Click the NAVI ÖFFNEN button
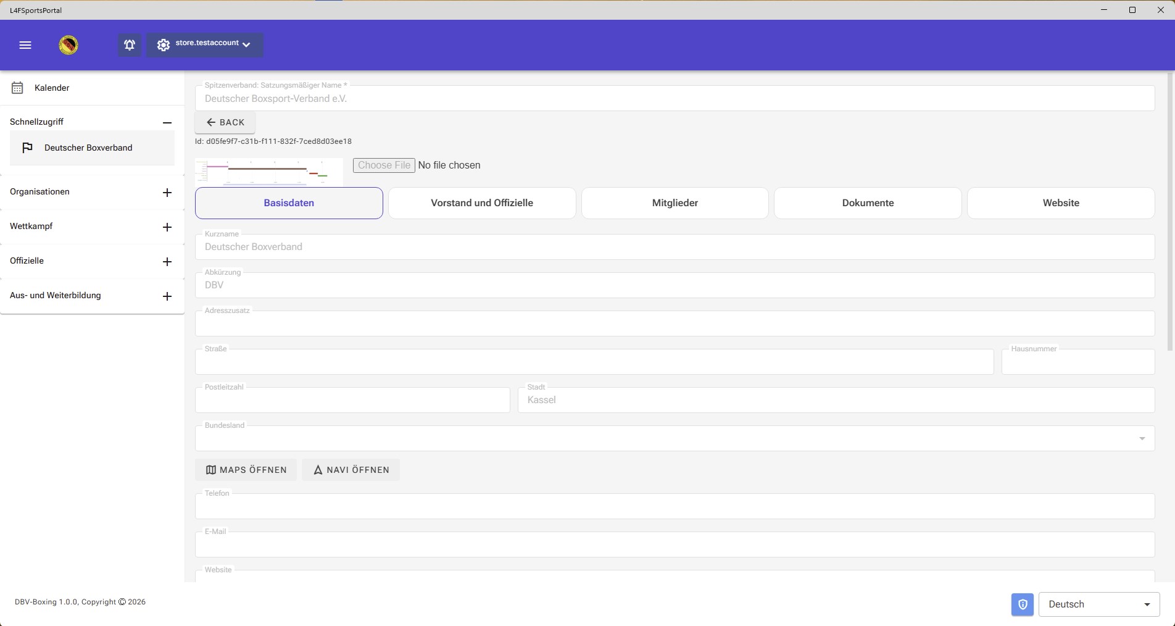This screenshot has height=626, width=1175. 351,470
